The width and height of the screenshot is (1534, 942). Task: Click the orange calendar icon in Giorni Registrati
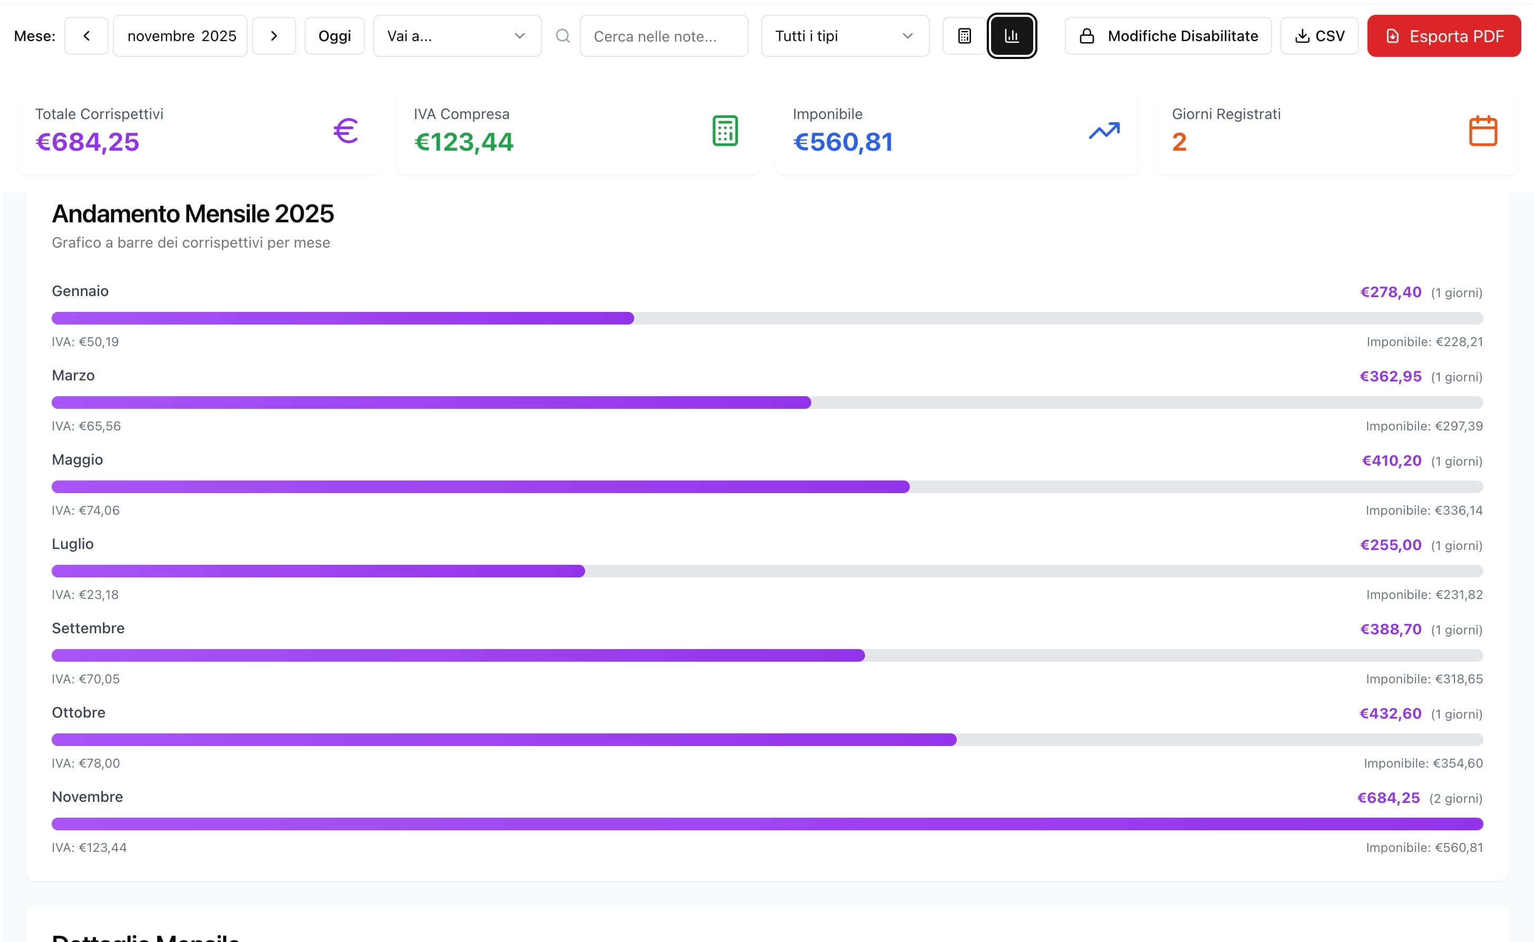1482,131
